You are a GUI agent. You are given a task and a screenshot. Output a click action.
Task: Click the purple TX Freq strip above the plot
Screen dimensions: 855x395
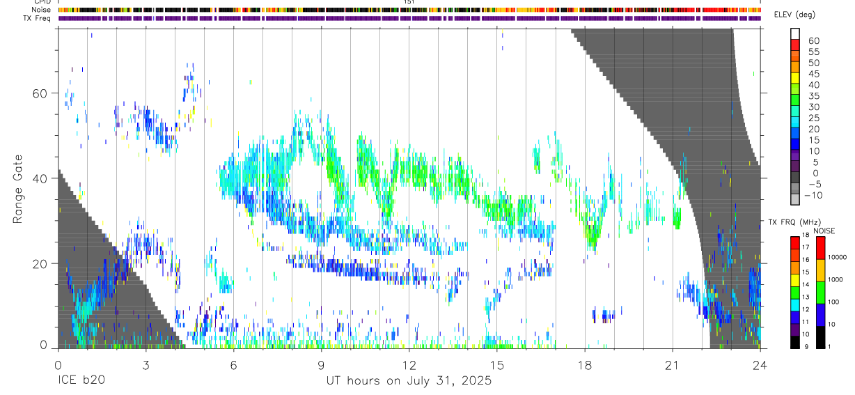[409, 18]
